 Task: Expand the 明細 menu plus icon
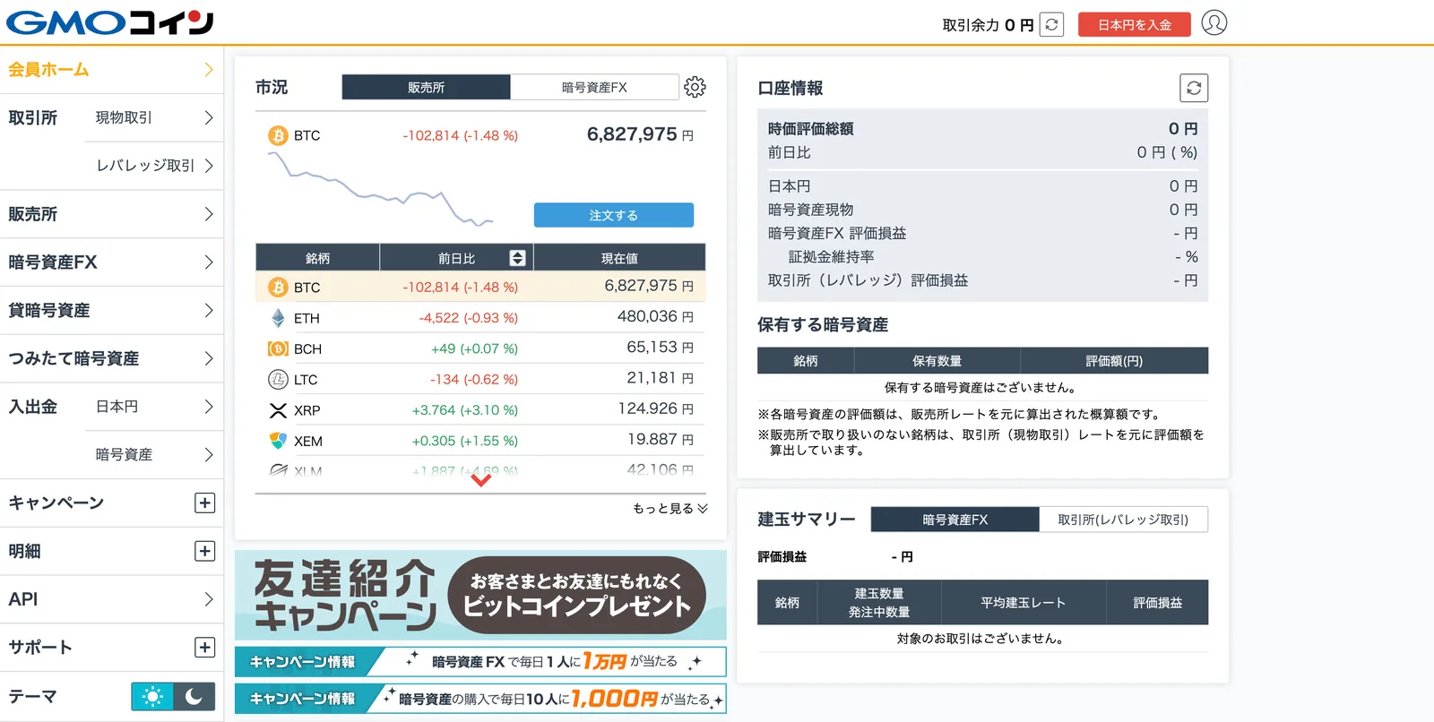click(204, 551)
